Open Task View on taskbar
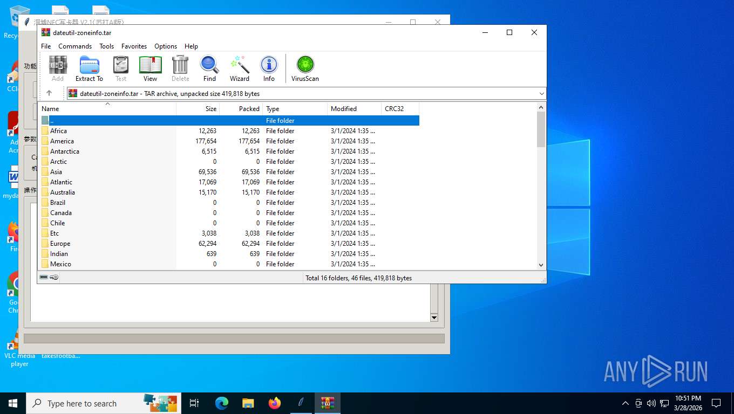Image resolution: width=734 pixels, height=414 pixels. click(194, 403)
